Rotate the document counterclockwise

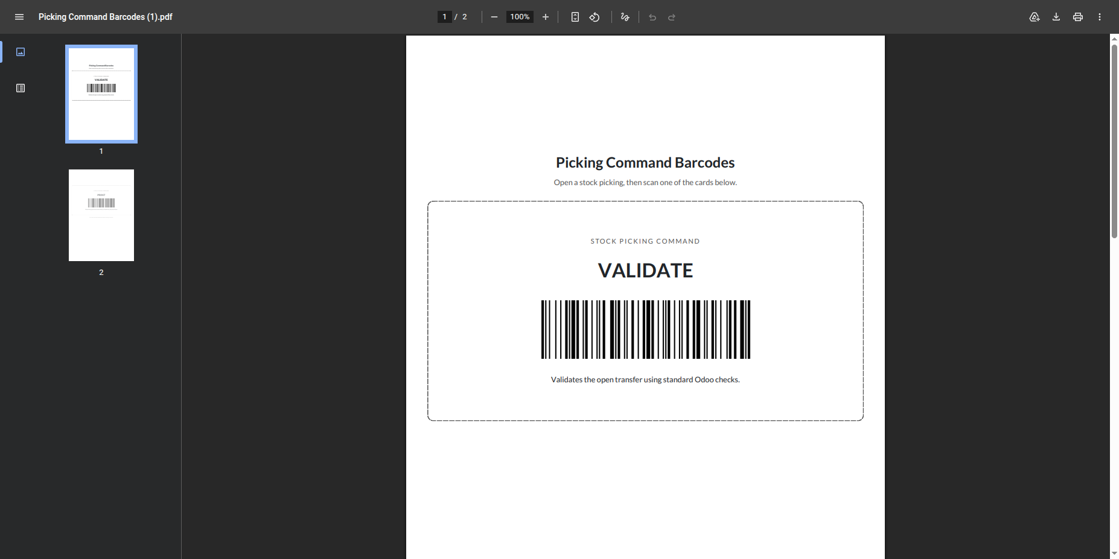pyautogui.click(x=595, y=17)
